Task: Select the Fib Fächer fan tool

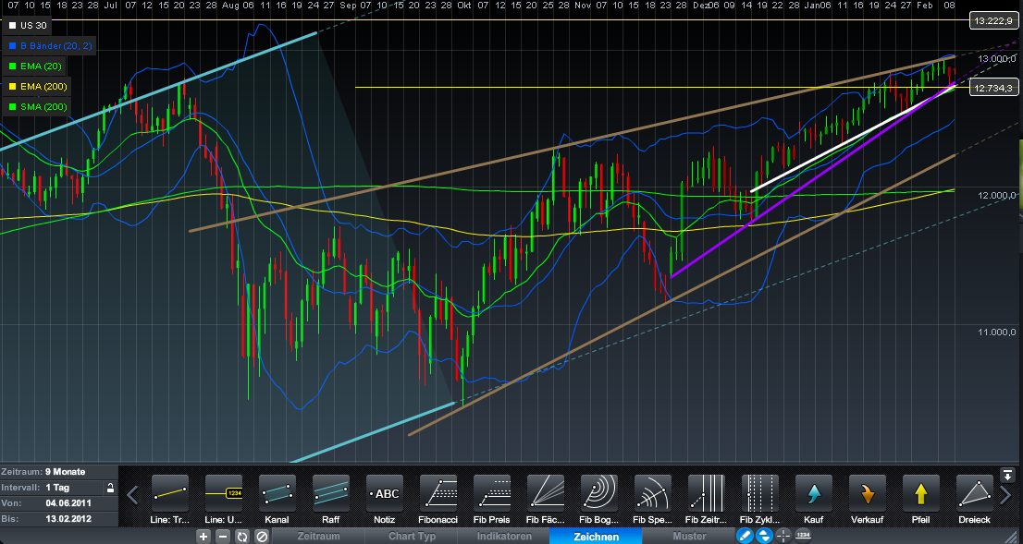Action: [x=546, y=493]
